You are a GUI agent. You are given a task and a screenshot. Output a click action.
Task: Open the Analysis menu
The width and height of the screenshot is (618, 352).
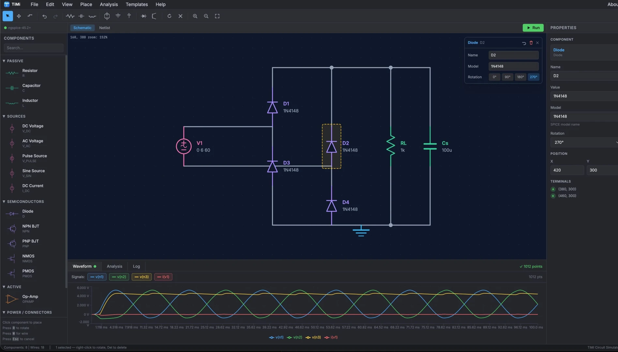click(x=109, y=4)
